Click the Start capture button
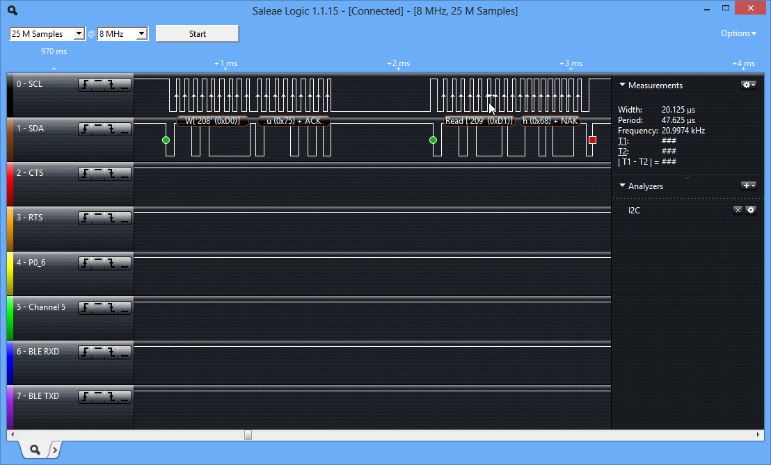771x465 pixels. tap(197, 33)
